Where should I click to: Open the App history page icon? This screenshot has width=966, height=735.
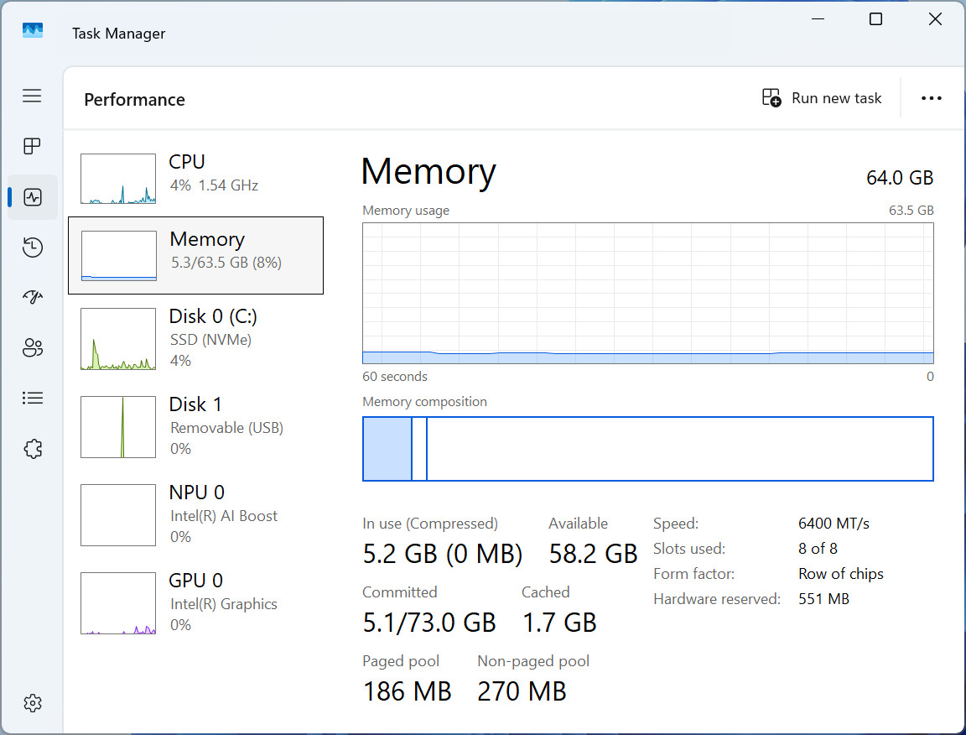[32, 248]
